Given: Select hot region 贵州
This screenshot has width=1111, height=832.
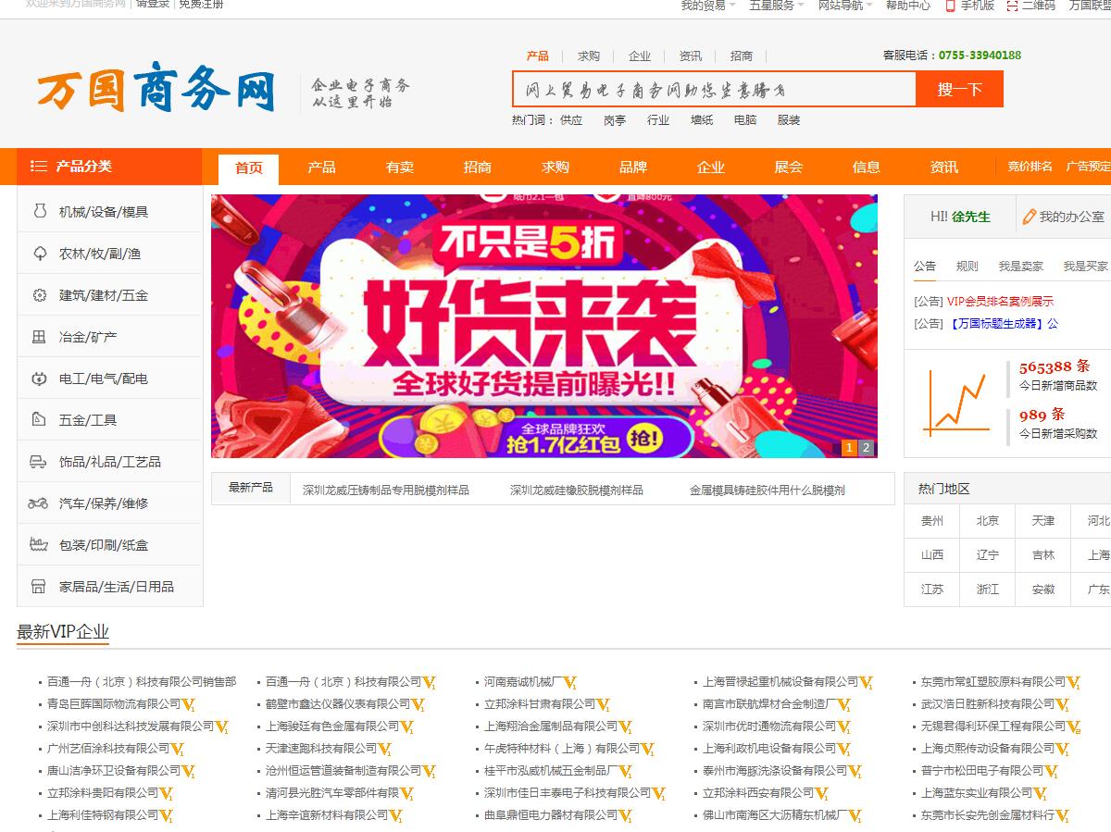Looking at the screenshot, I should (932, 521).
